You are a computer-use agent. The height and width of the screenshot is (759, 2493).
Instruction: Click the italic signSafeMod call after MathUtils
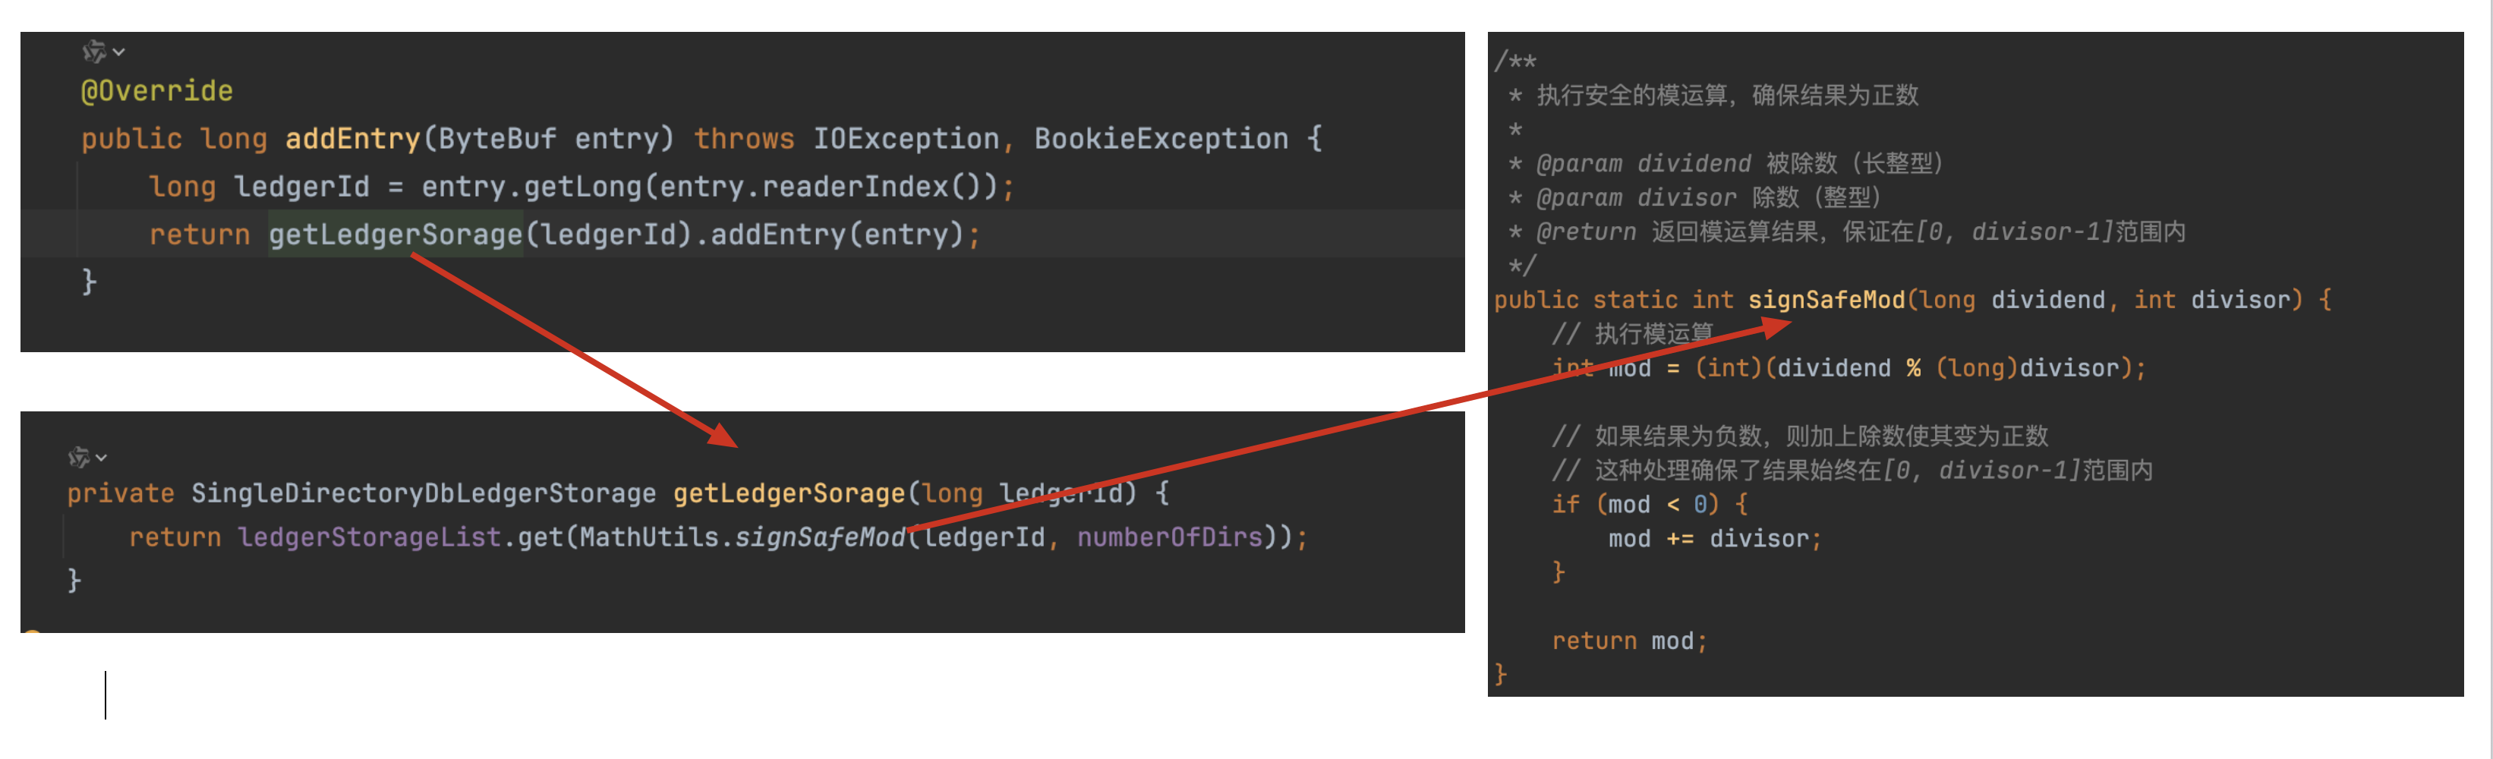[x=821, y=537]
